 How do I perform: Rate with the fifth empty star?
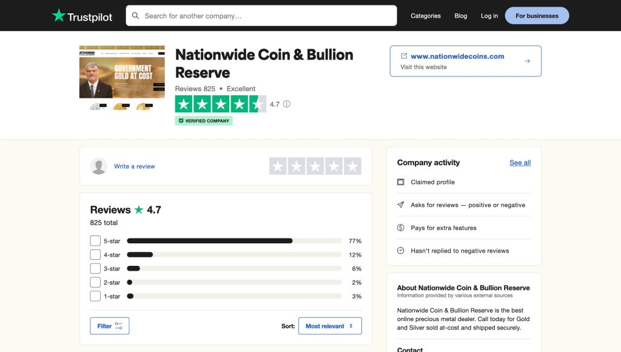[352, 166]
